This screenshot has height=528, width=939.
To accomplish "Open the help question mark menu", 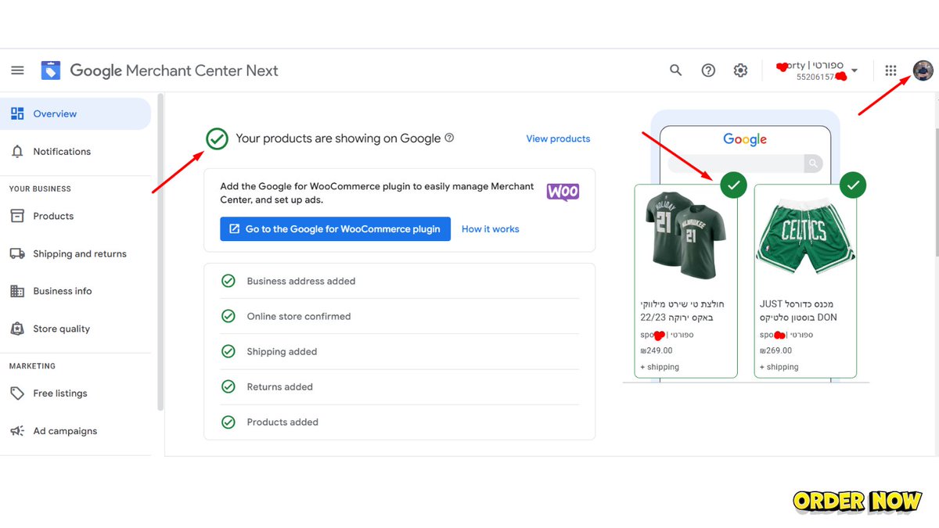I will (708, 70).
